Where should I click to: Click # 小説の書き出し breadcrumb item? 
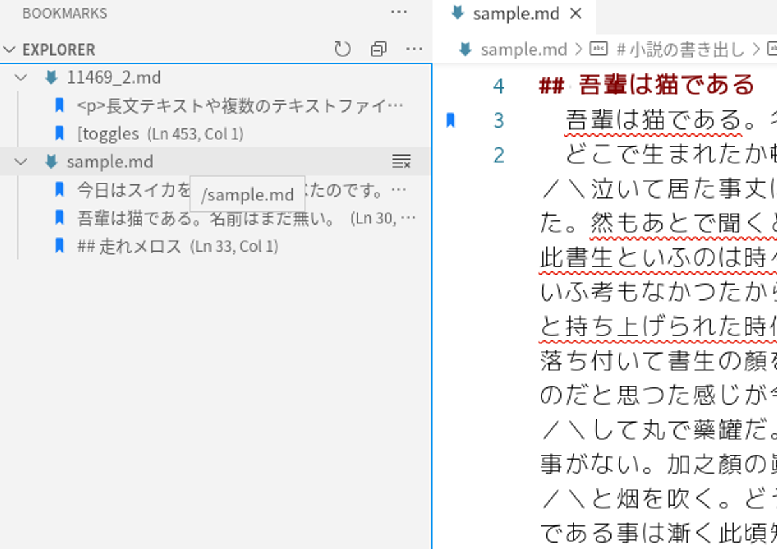pyautogui.click(x=681, y=49)
